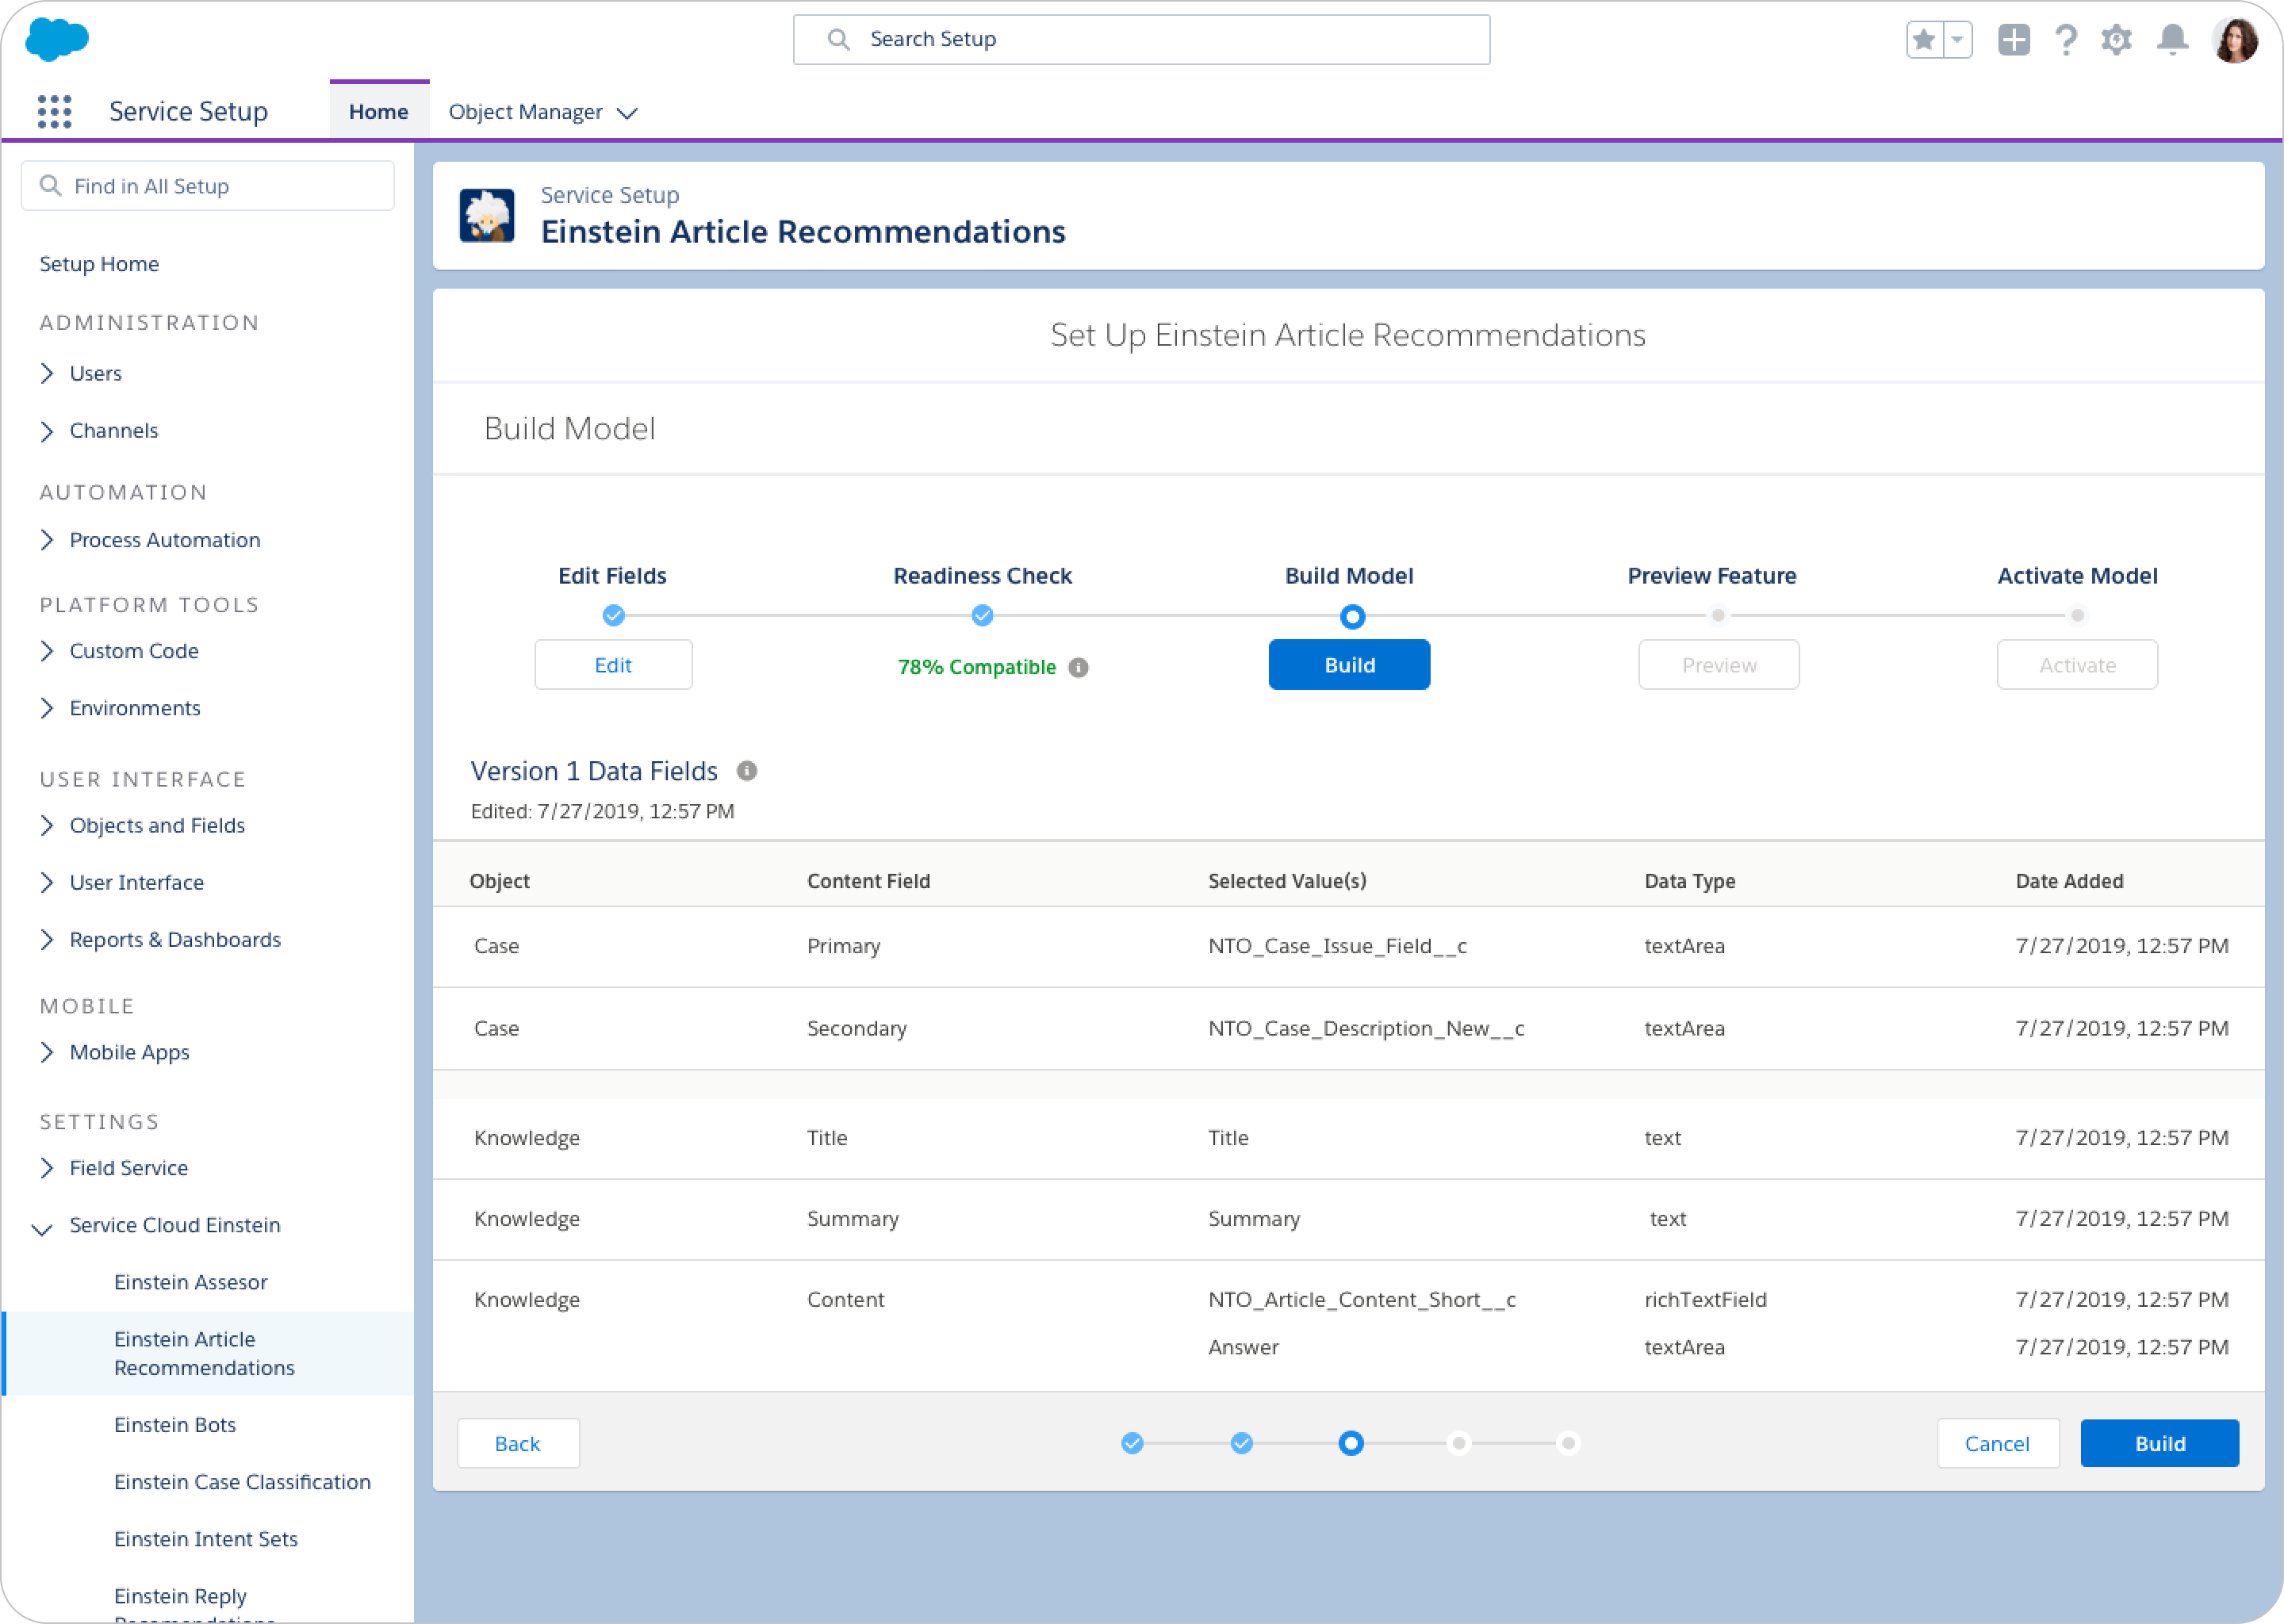This screenshot has width=2284, height=1624.
Task: Click active third step in footer progress
Action: coord(1351,1443)
